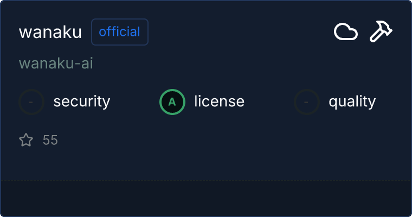Click the green license grade A badge
Viewport: 412px width, 217px height.
coord(172,102)
